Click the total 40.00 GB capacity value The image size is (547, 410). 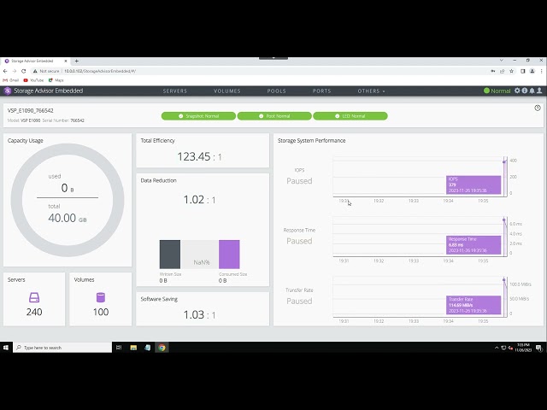[68, 218]
